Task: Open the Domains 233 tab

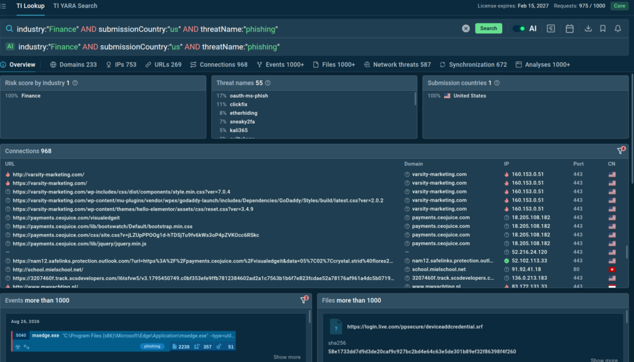Action: click(x=74, y=65)
